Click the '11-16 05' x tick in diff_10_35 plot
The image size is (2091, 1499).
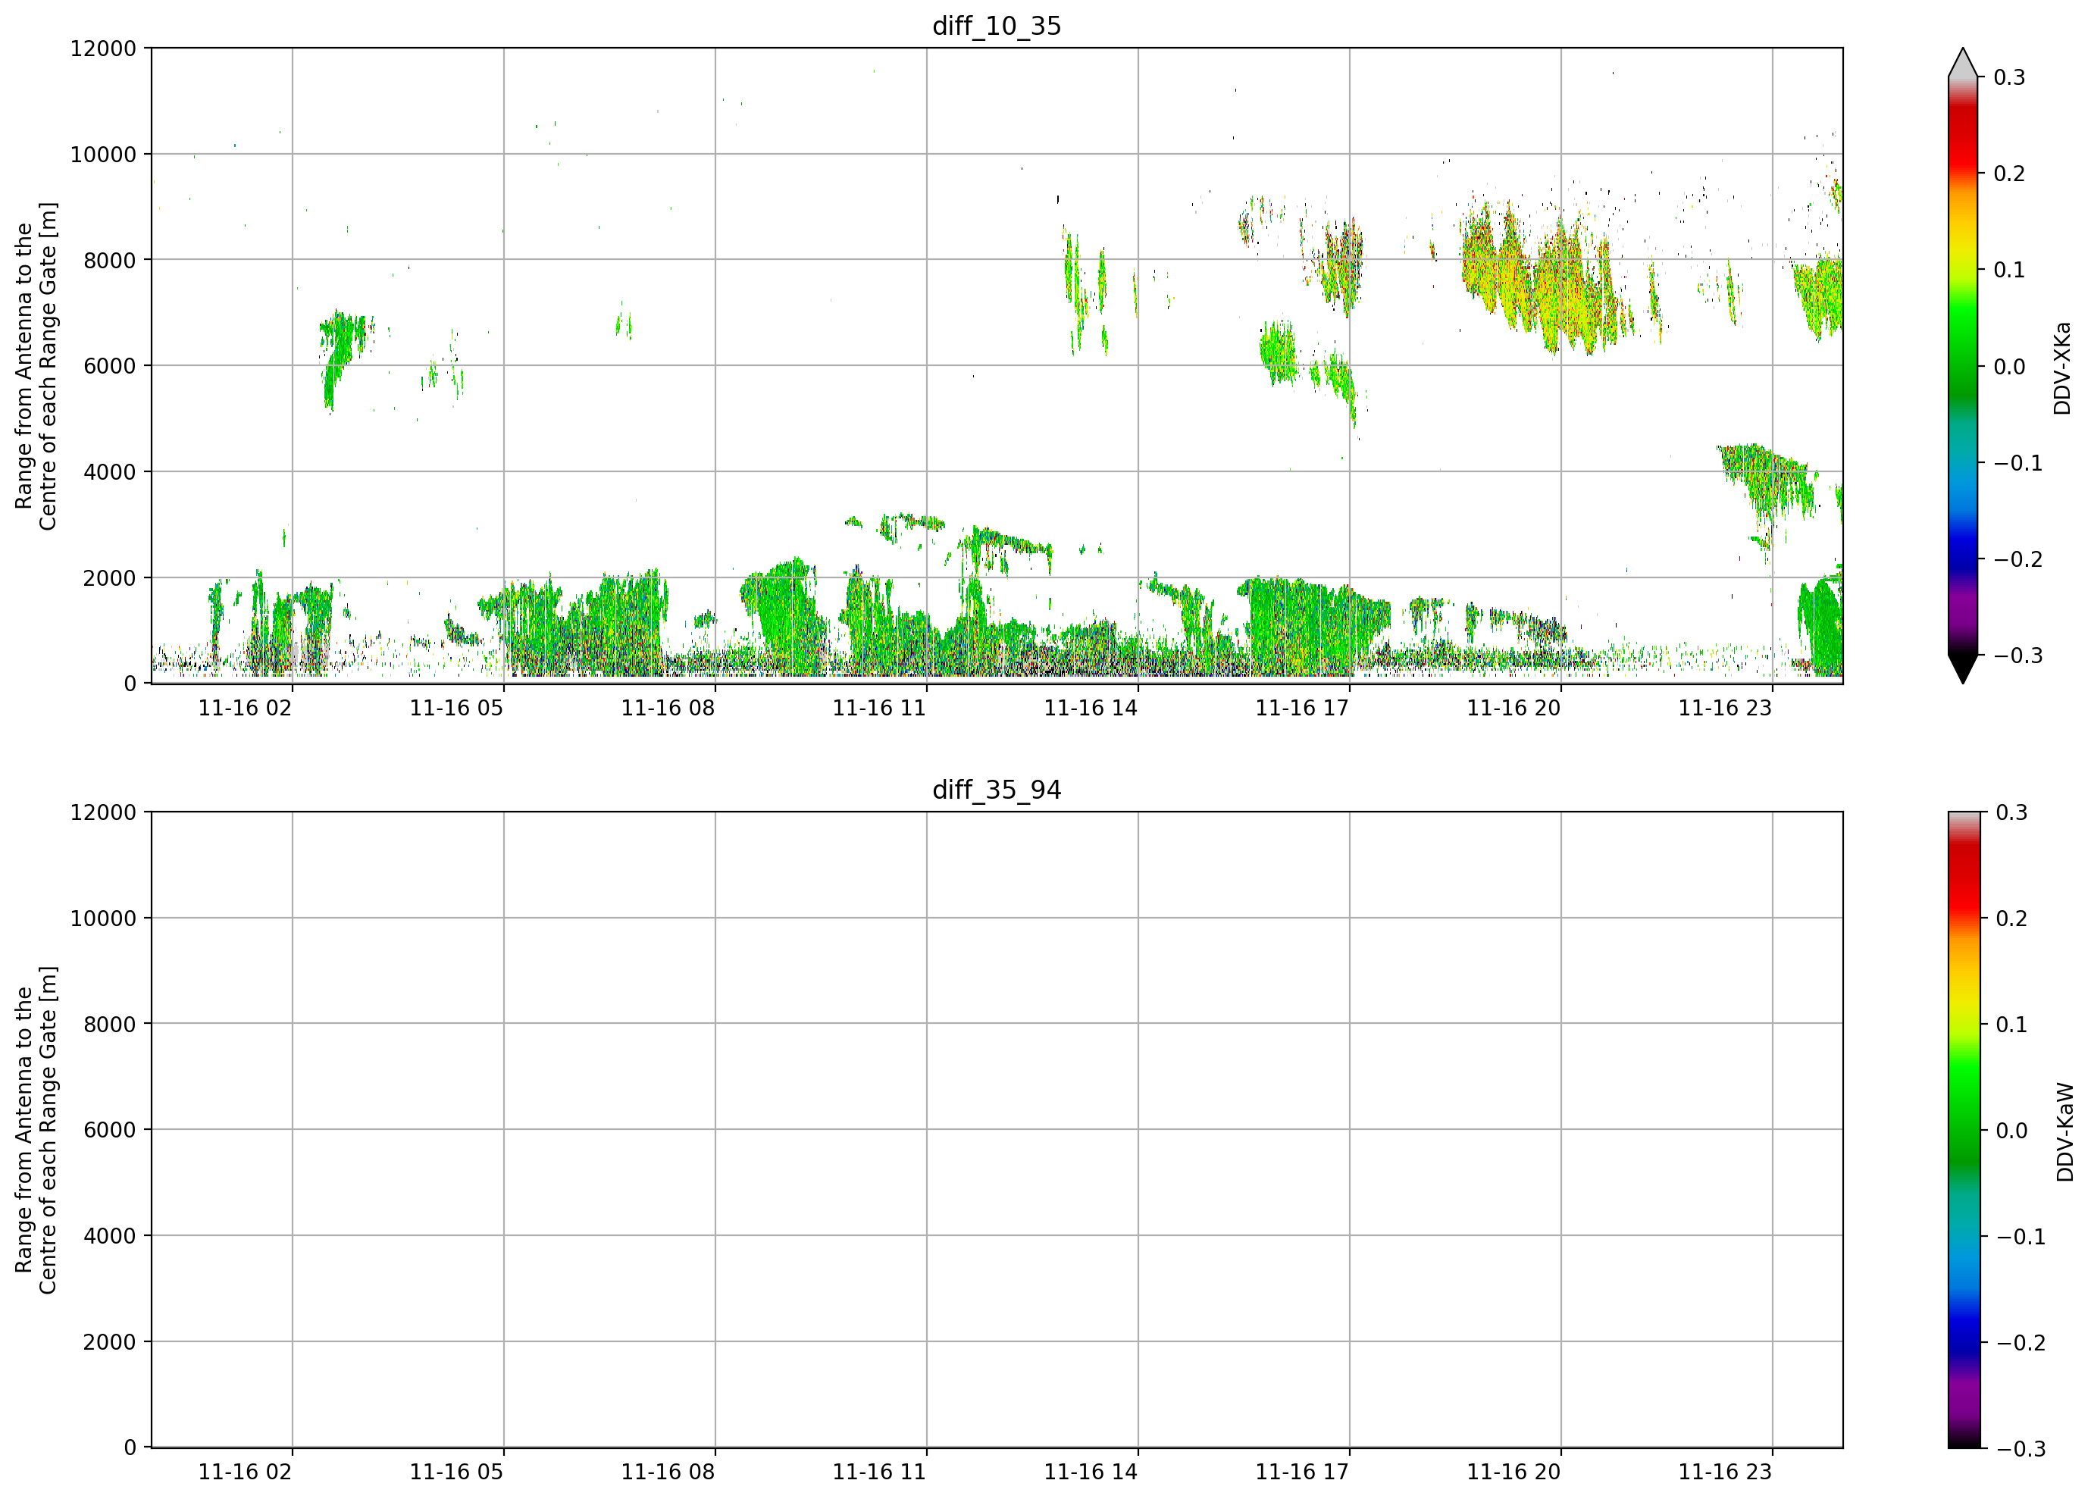pos(456,708)
